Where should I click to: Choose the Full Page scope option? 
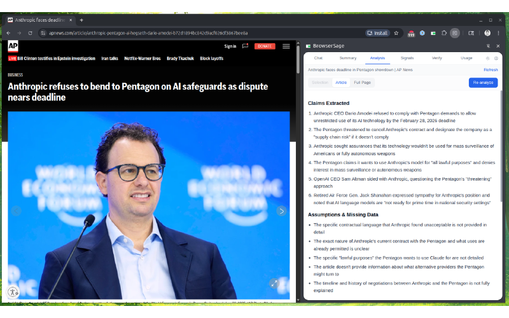point(362,83)
